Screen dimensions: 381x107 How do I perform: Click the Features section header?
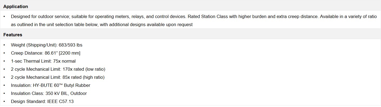13,35
